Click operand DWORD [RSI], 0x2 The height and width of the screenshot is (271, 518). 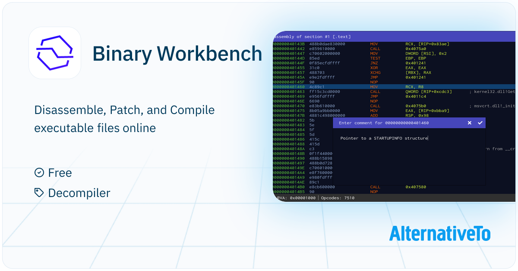pyautogui.click(x=426, y=54)
